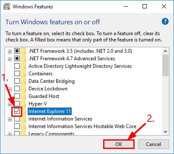
Task: Click folder icon beside Internet Information Services
Action: (23, 119)
